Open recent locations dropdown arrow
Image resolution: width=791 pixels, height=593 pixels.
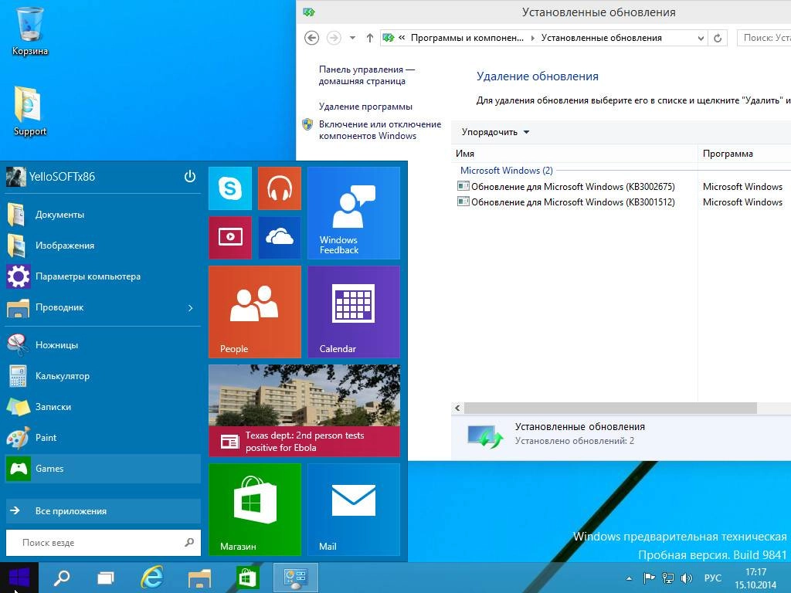tap(352, 38)
